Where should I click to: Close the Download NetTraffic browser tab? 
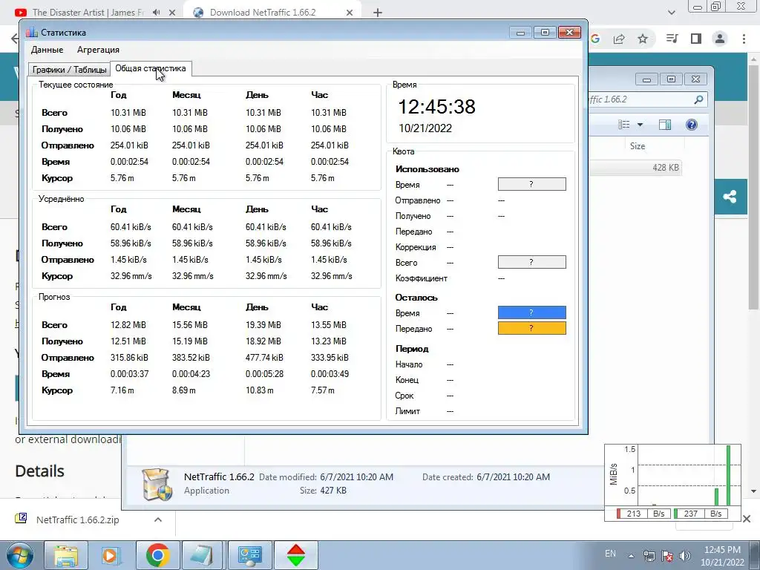350,13
